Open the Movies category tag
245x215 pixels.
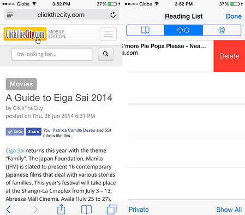[x=21, y=84]
